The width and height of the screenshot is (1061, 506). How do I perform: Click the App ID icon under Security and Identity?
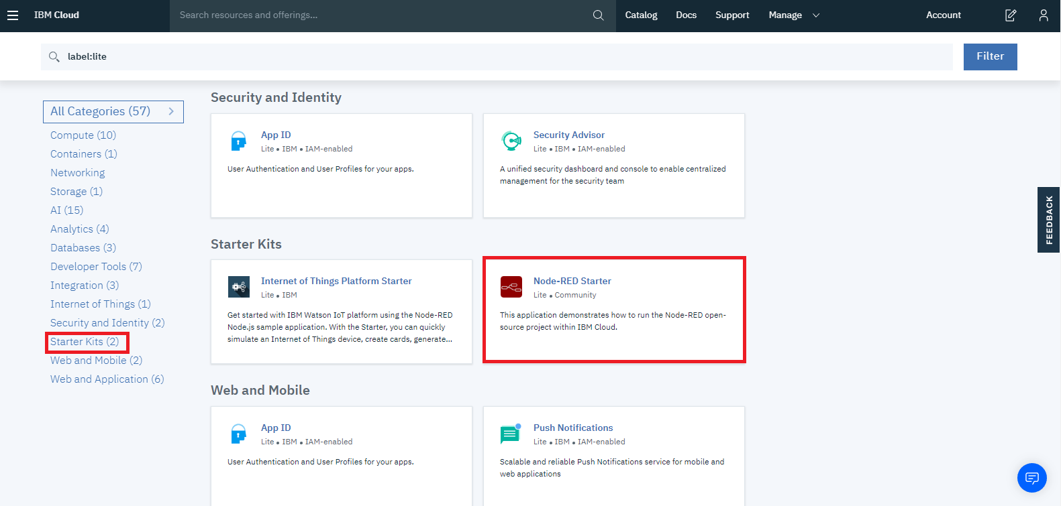coord(239,141)
